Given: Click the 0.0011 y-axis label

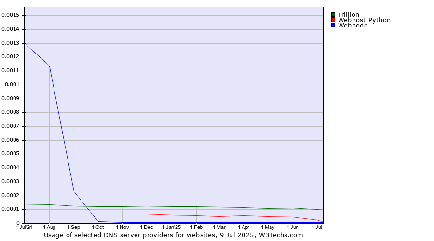Looking at the screenshot, I should point(10,70).
